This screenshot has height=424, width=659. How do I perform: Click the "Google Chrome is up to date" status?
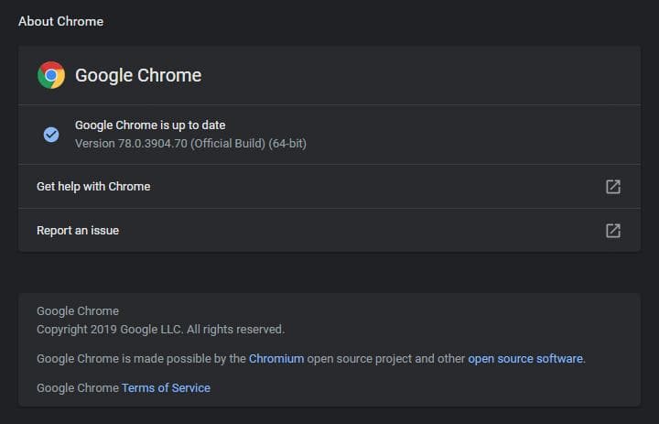149,125
